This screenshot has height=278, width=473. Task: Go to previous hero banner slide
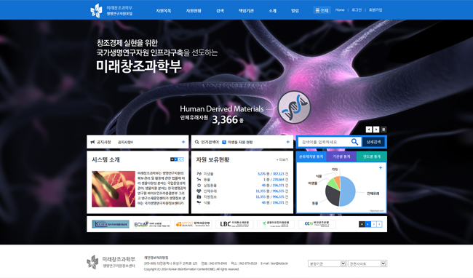tap(369, 130)
